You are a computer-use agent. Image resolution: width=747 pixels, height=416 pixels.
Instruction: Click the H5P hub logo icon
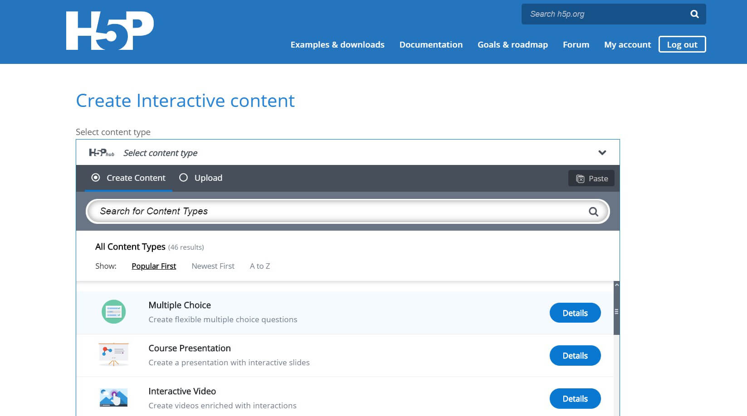(x=102, y=153)
